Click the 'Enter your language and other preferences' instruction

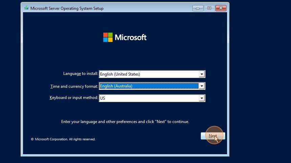coord(125,122)
